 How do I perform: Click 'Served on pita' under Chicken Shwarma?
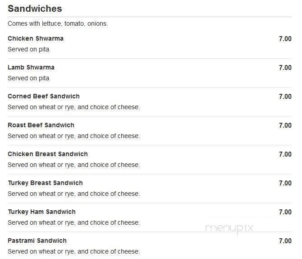pyautogui.click(x=29, y=49)
